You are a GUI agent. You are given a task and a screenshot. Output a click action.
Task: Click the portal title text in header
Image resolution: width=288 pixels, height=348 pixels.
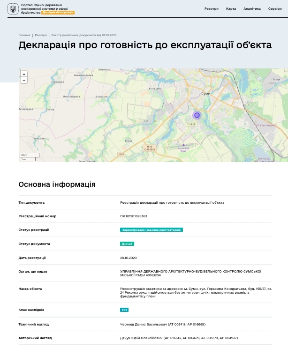point(45,8)
